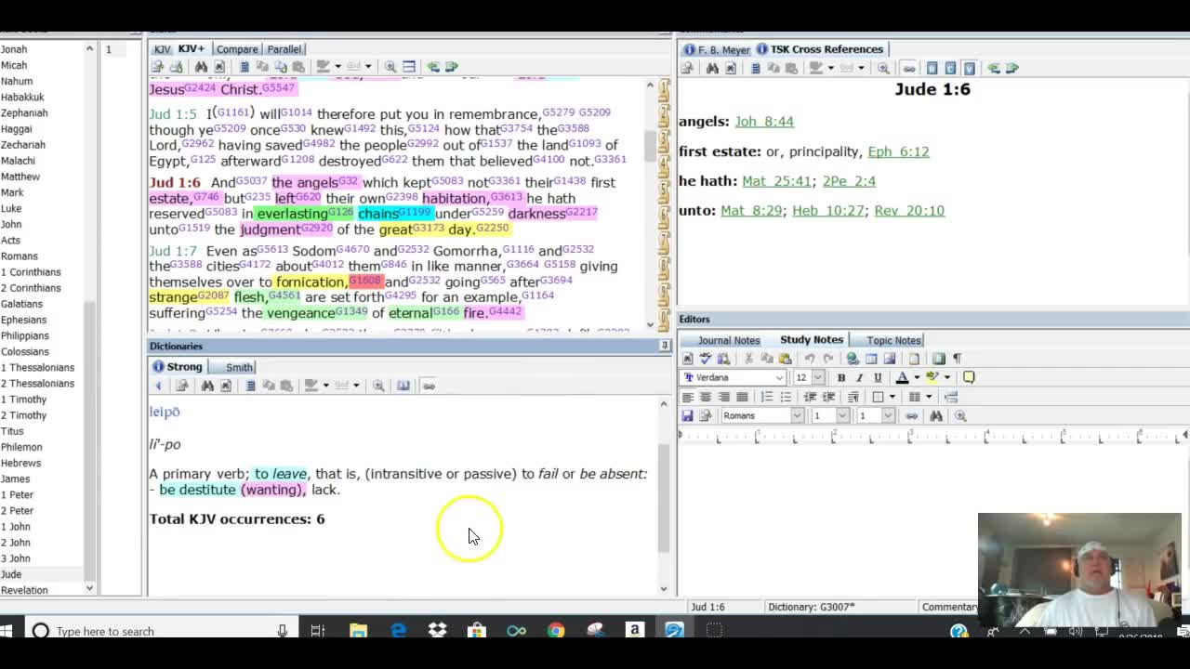
Task: Switch to the Compare tab
Action: coord(237,49)
